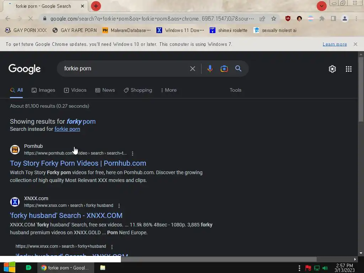Go back with the browser back arrow
Screen dimensions: 364x273
click(8, 18)
